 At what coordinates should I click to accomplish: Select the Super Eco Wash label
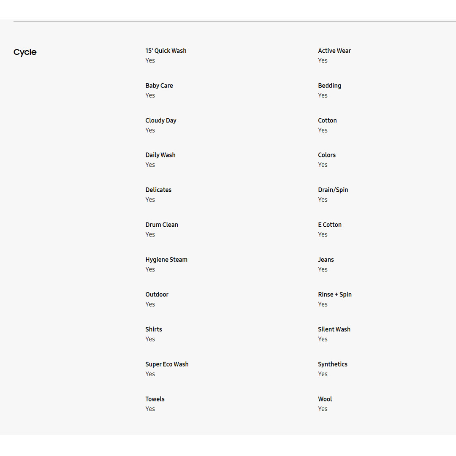167,364
